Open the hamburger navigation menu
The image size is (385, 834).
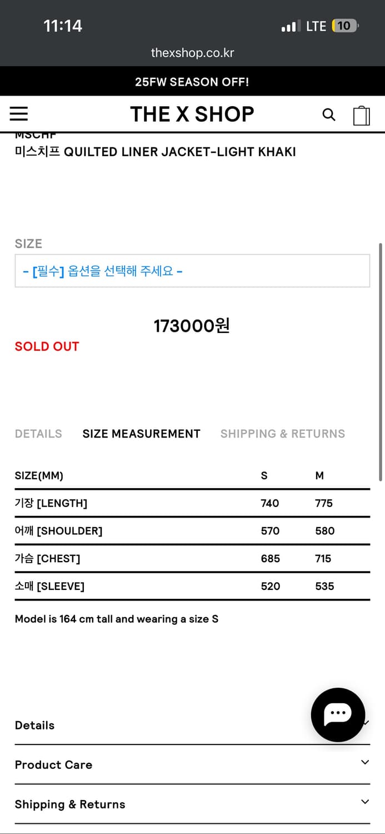(x=19, y=113)
